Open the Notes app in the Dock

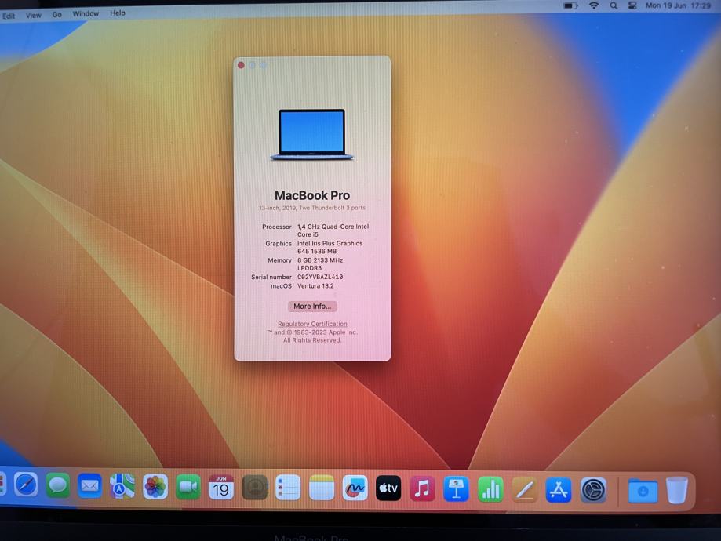point(322,488)
